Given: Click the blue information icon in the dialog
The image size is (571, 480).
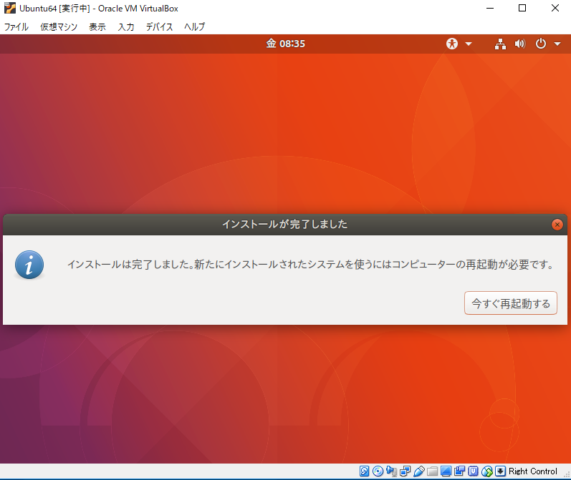Looking at the screenshot, I should tap(29, 265).
